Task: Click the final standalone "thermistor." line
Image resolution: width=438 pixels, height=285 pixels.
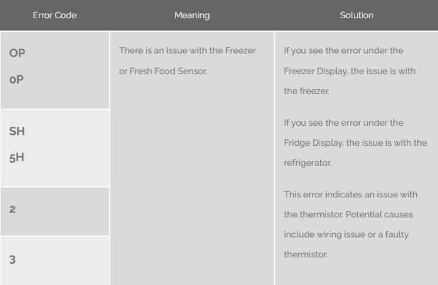Action: pyautogui.click(x=305, y=254)
